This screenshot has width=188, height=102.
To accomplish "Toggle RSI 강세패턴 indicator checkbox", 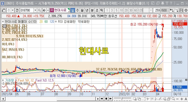I will [x=56, y=22].
